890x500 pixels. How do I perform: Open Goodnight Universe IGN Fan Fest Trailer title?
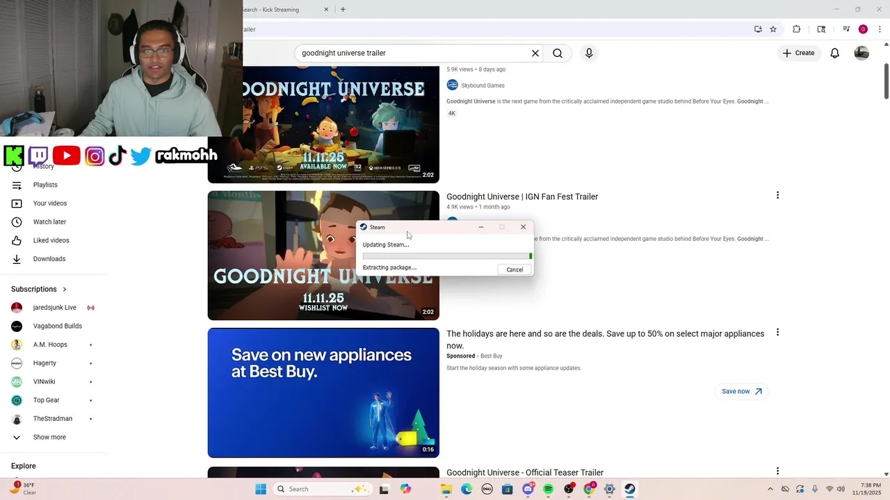pos(522,197)
